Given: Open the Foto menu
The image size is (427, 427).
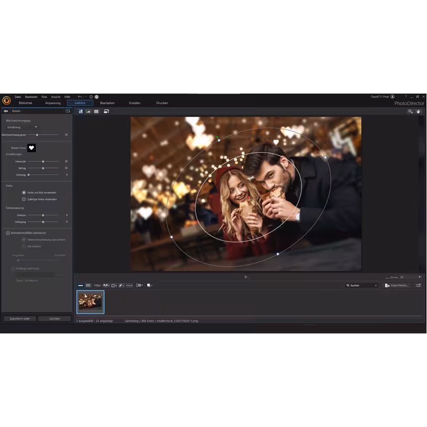Looking at the screenshot, I should 44,97.
